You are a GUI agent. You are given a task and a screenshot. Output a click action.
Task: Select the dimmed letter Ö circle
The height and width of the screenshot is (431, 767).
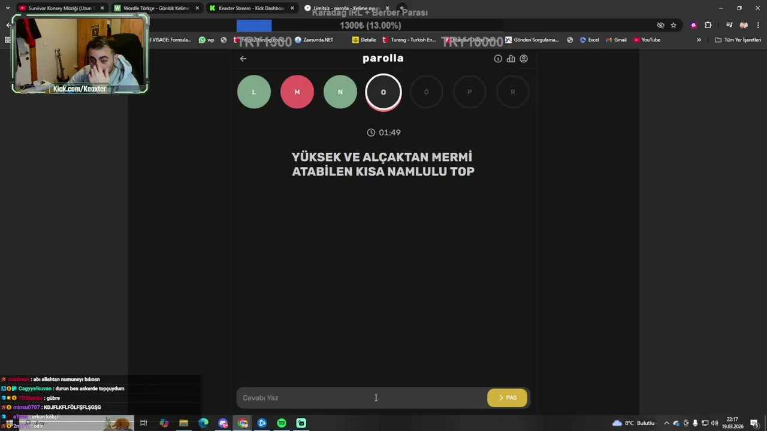click(427, 92)
